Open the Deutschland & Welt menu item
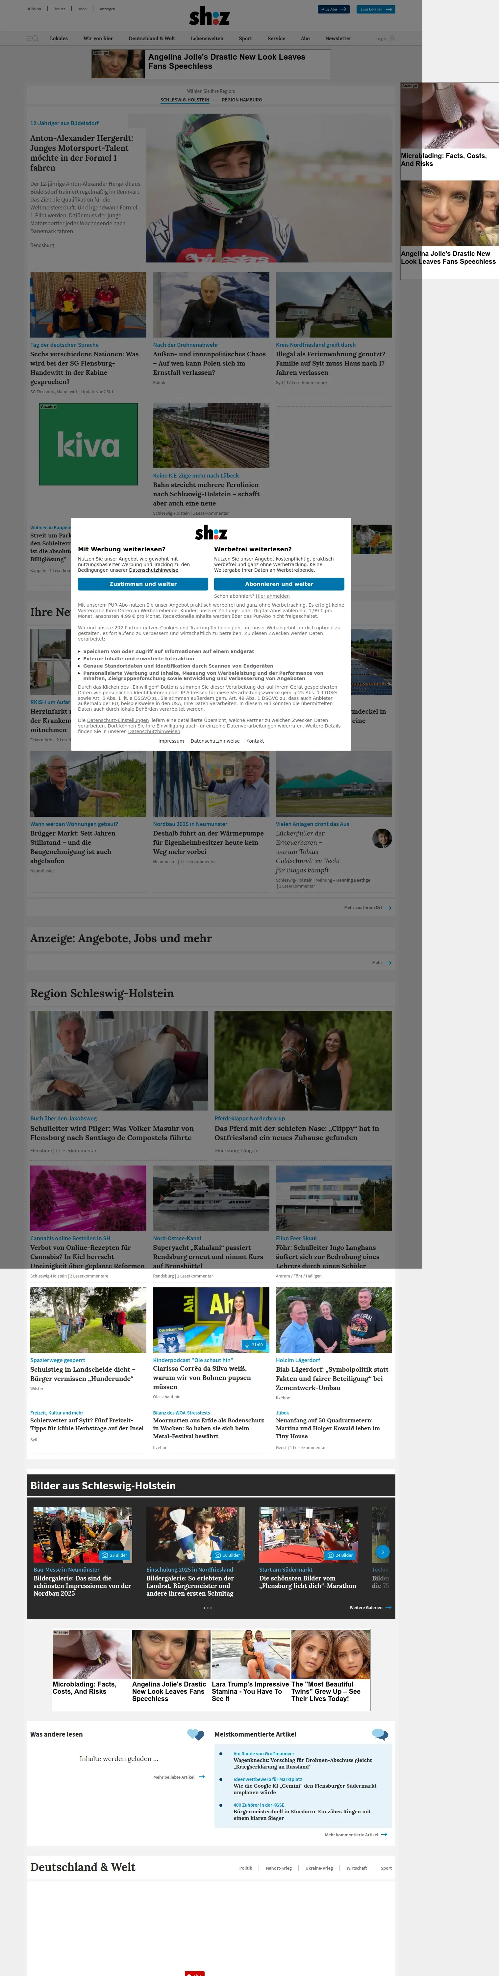 [152, 38]
